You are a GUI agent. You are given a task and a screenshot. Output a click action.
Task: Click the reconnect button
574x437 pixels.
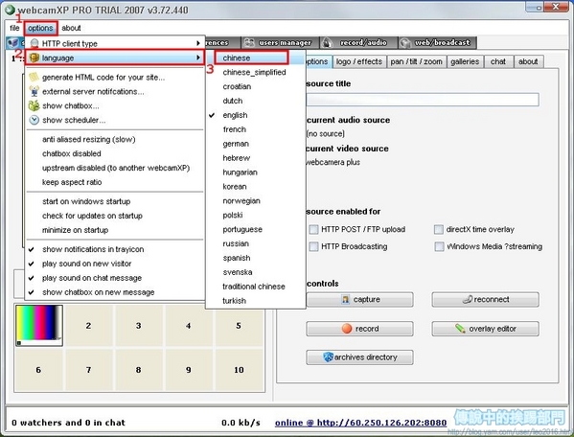point(486,299)
